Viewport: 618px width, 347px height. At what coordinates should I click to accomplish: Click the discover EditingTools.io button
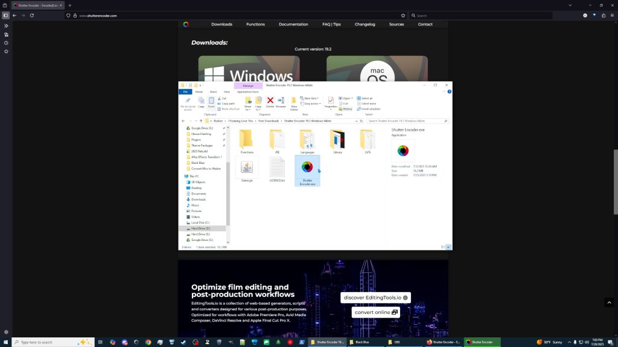coord(375,298)
